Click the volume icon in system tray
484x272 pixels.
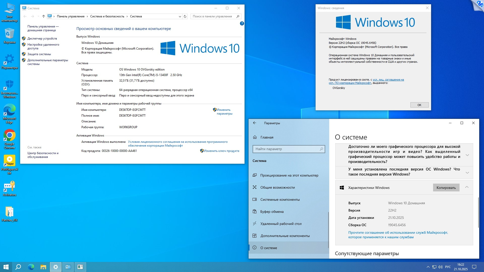click(440, 267)
